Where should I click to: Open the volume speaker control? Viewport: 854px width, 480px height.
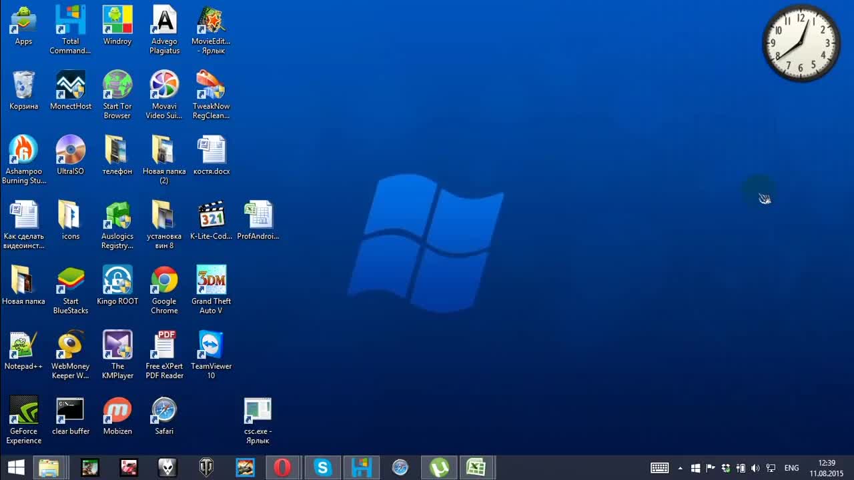coord(755,468)
